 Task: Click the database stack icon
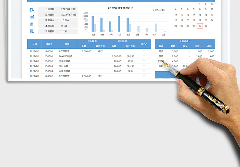(32, 24)
